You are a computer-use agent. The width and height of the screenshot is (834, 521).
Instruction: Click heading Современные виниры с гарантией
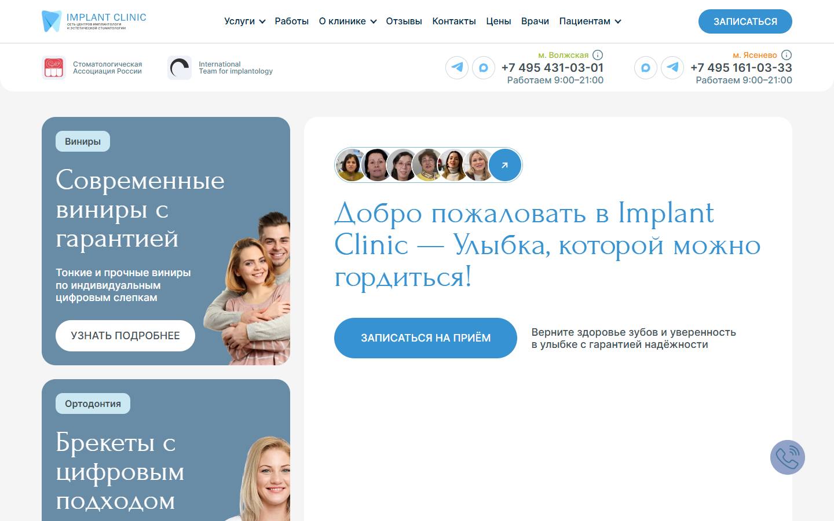[140, 209]
